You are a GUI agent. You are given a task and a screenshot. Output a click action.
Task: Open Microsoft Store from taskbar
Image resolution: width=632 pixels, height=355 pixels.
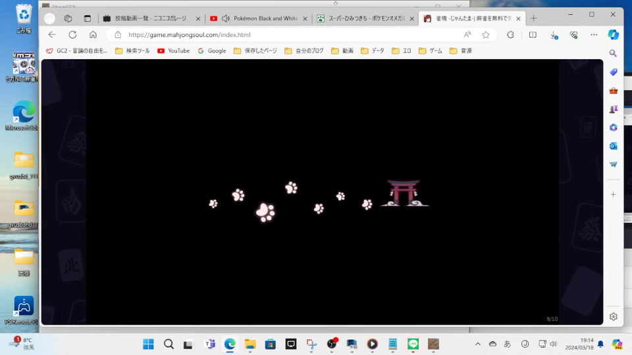(x=270, y=344)
